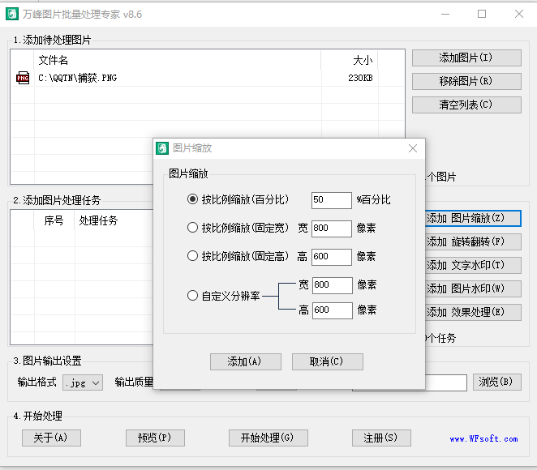The image size is (537, 470).
Task: Click the 序号 column header in task list
Action: point(54,220)
